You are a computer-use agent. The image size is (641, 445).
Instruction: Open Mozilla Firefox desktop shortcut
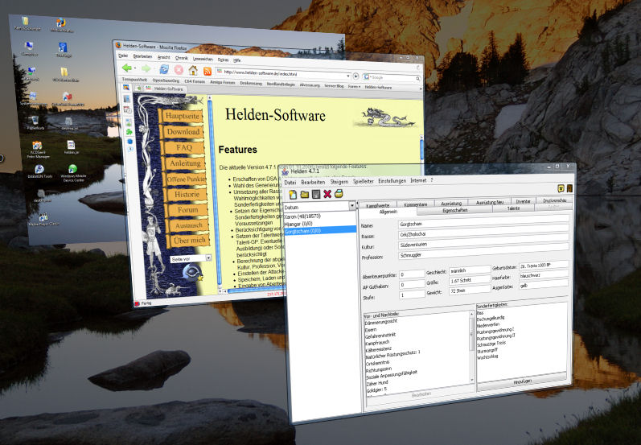click(62, 26)
